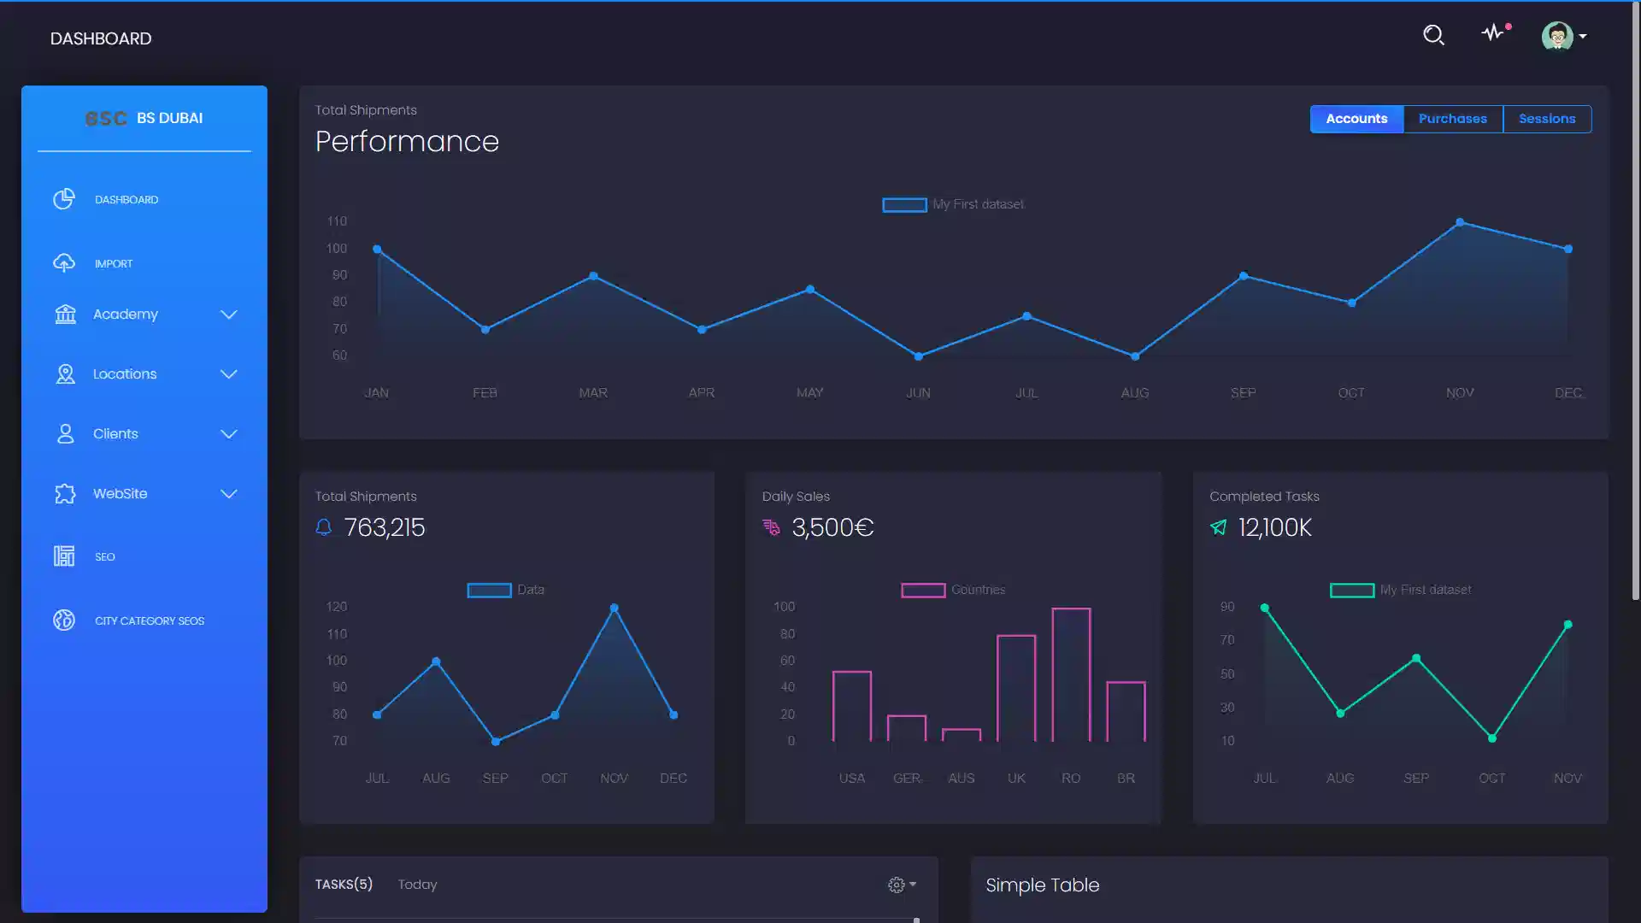Click the Import cloud upload icon
This screenshot has height=923, width=1641.
pos(64,263)
